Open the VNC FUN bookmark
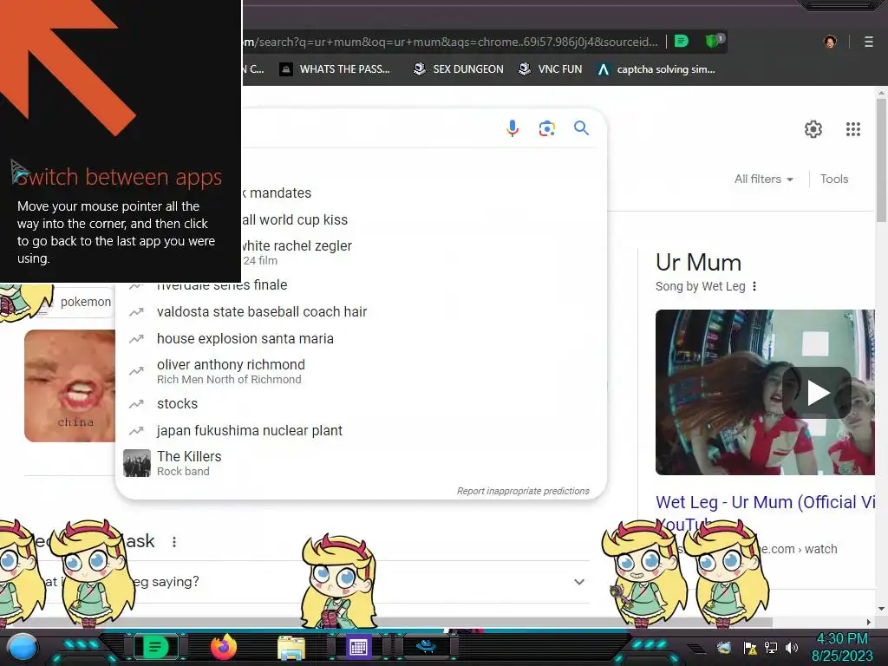The width and height of the screenshot is (888, 666). (x=551, y=69)
